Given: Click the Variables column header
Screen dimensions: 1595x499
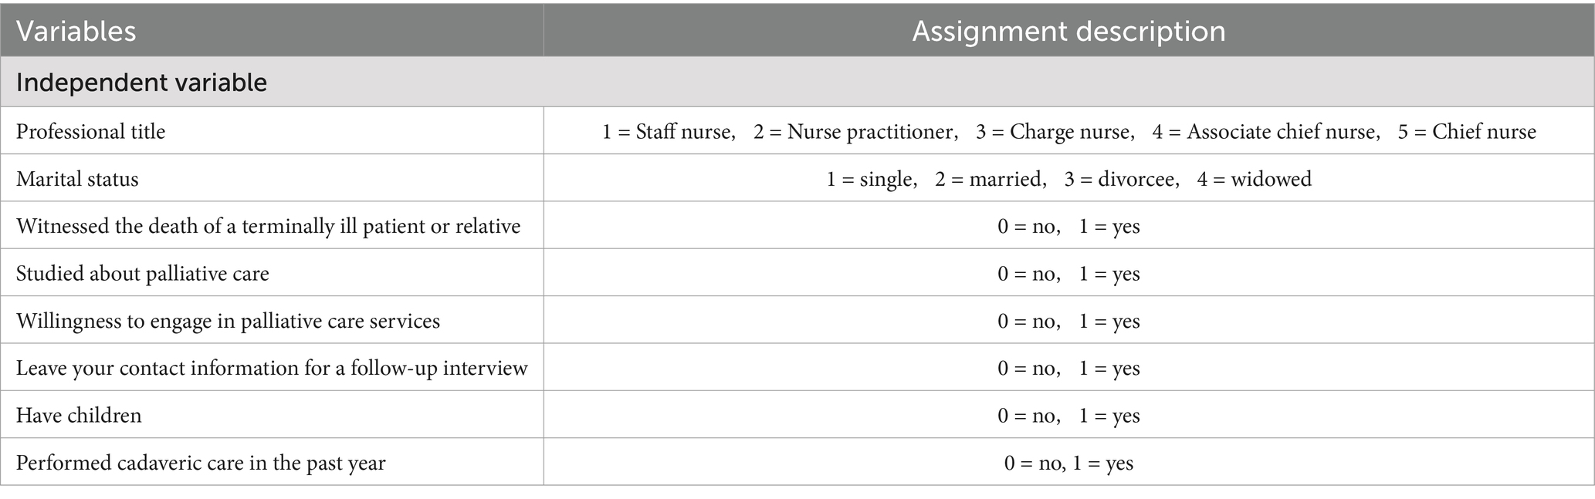Looking at the screenshot, I should (76, 32).
